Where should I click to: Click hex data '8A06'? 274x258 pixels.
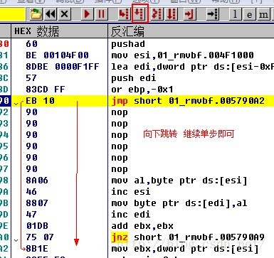coord(37,181)
